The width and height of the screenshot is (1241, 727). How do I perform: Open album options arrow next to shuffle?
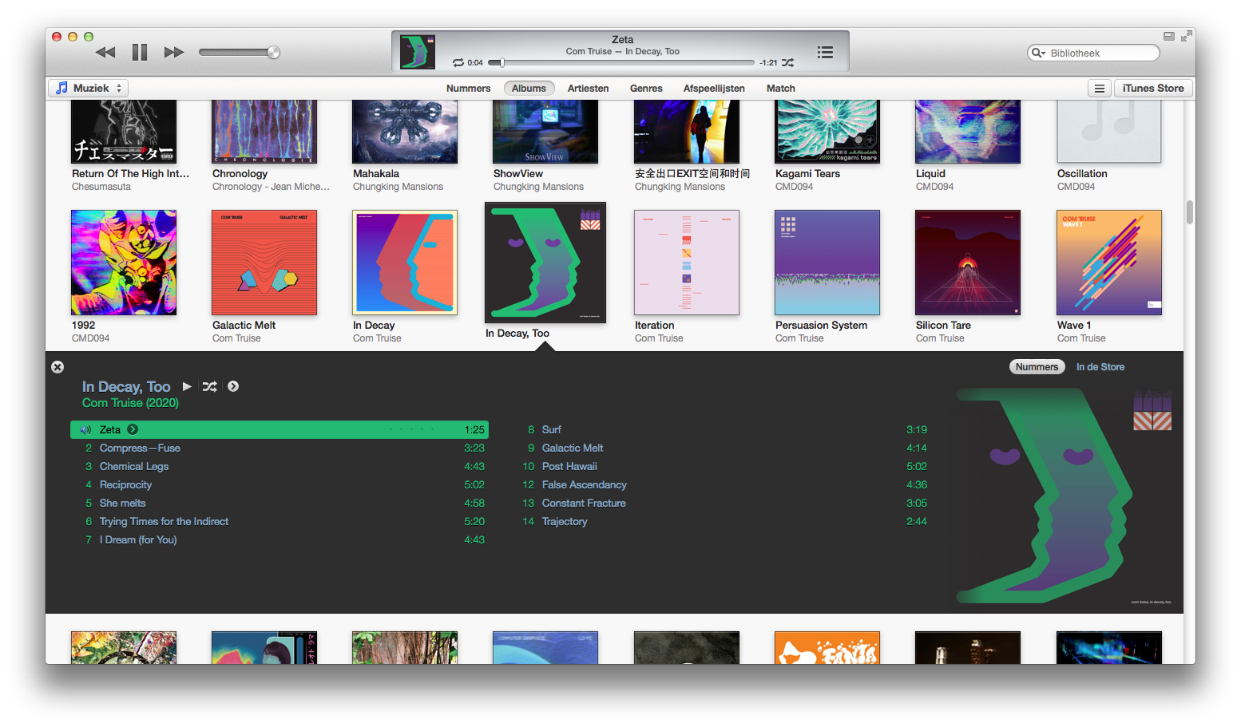(x=233, y=386)
